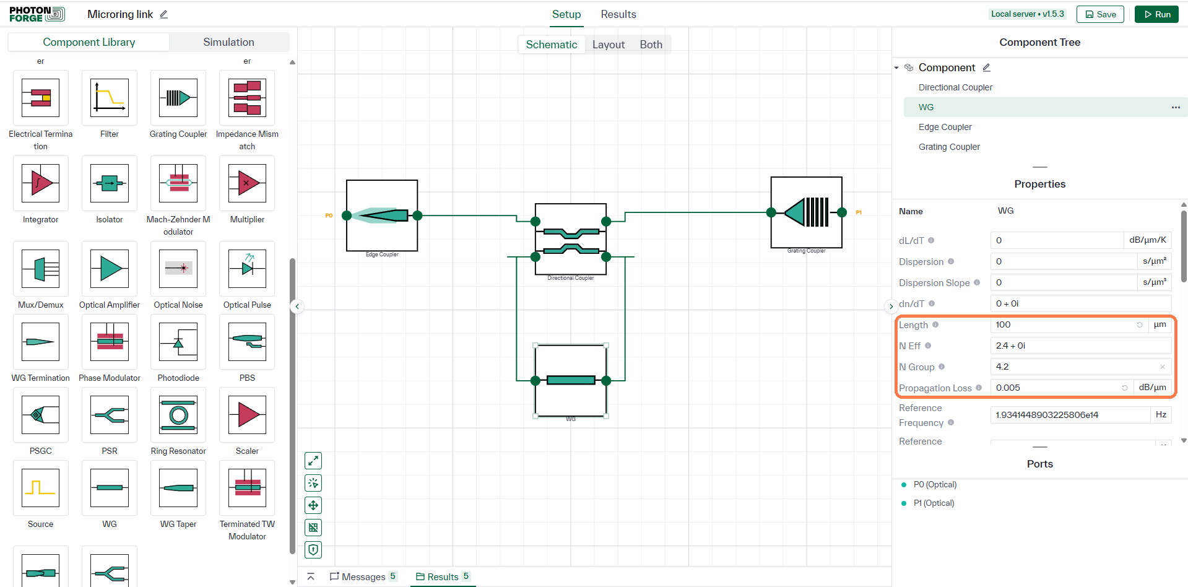Select Directional Coupler in component tree
Screen dimensions: 1188x587
coord(955,87)
